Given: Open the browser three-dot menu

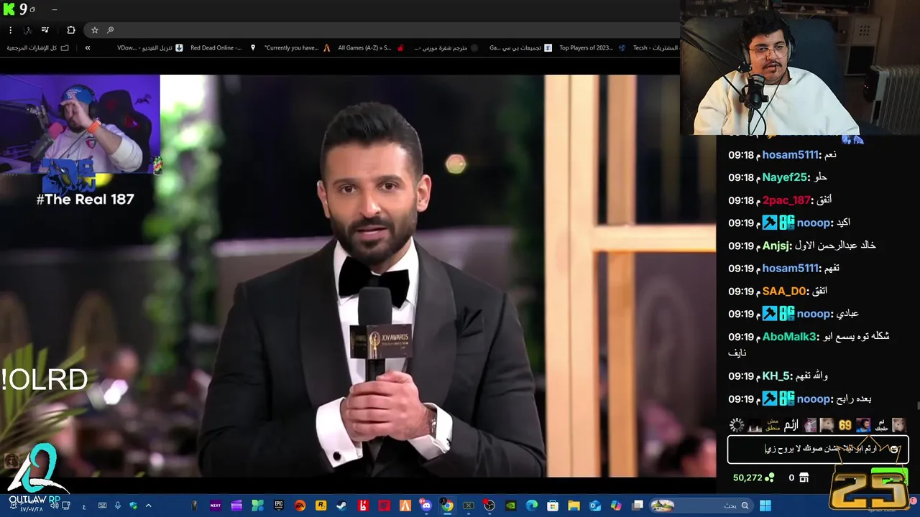Looking at the screenshot, I should 10,30.
